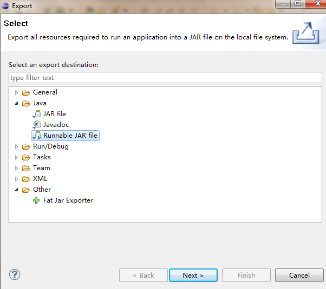Screen dimensions: 326x289
Task: Click the General folder icon
Action: (26, 92)
